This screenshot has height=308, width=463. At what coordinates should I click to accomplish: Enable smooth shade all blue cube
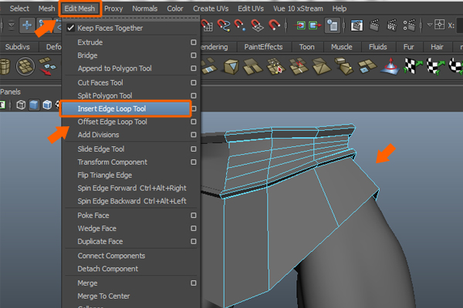[x=34, y=105]
